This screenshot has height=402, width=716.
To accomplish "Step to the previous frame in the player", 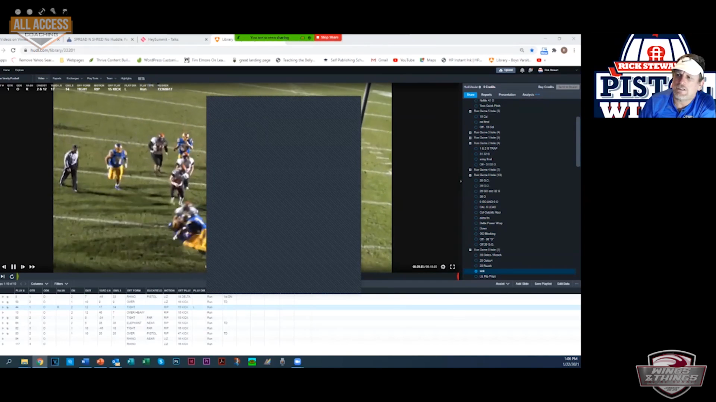I will tap(4, 267).
